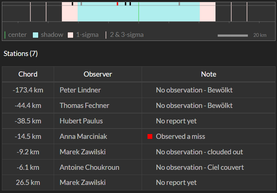The image size is (277, 193).
Task: Select the Peter Lindner observer row
Action: point(139,90)
